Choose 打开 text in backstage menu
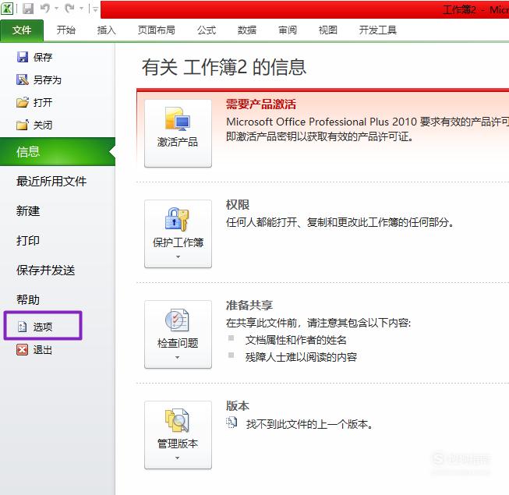509x495 pixels. coord(43,103)
